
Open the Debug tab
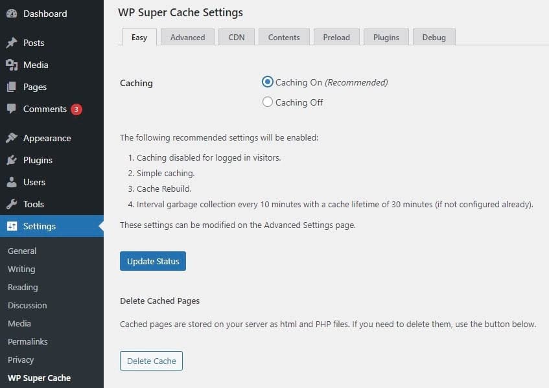tap(434, 37)
